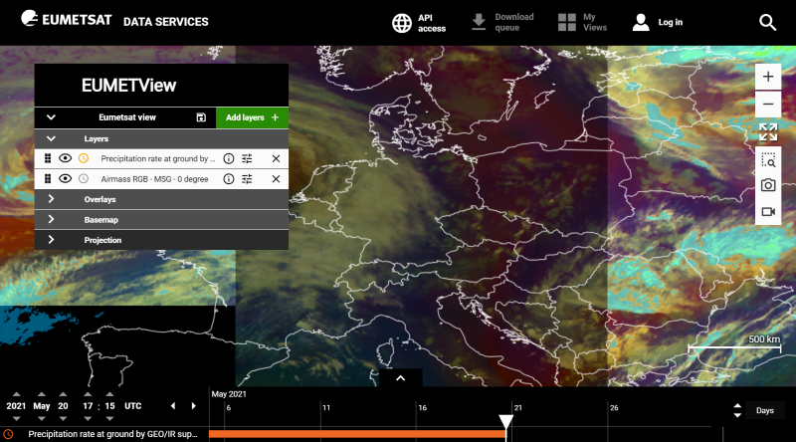The image size is (796, 442).
Task: Open settings sliders for Precipitation rate layer
Action: (x=247, y=158)
